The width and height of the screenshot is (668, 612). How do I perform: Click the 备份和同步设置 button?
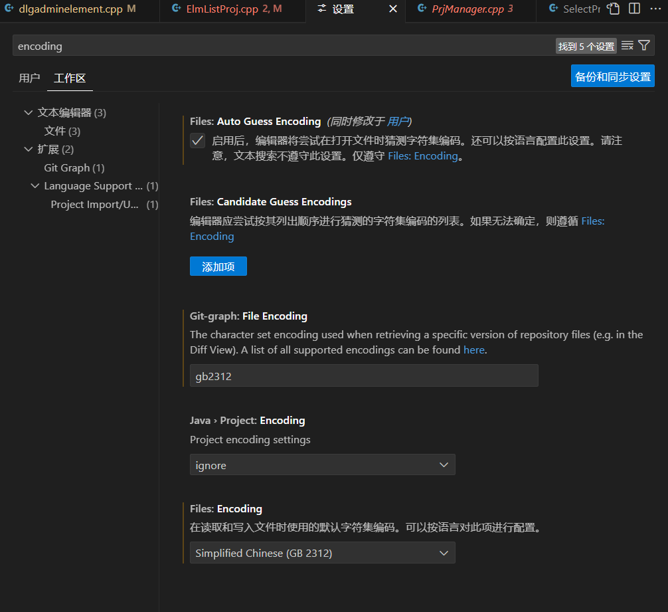point(612,76)
